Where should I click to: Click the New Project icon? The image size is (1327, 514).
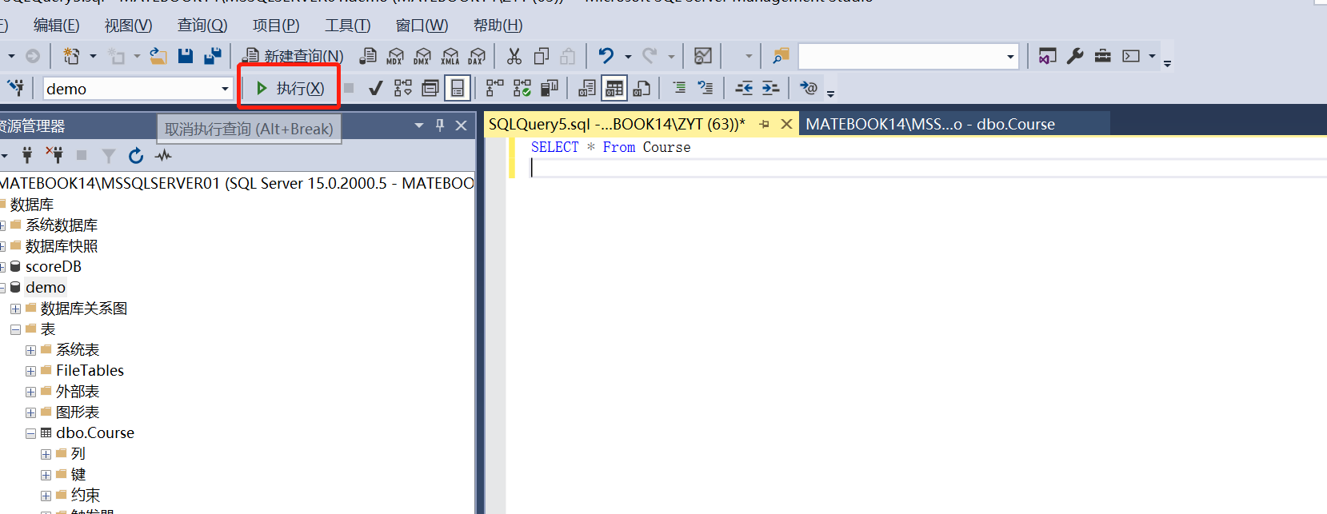[x=71, y=56]
